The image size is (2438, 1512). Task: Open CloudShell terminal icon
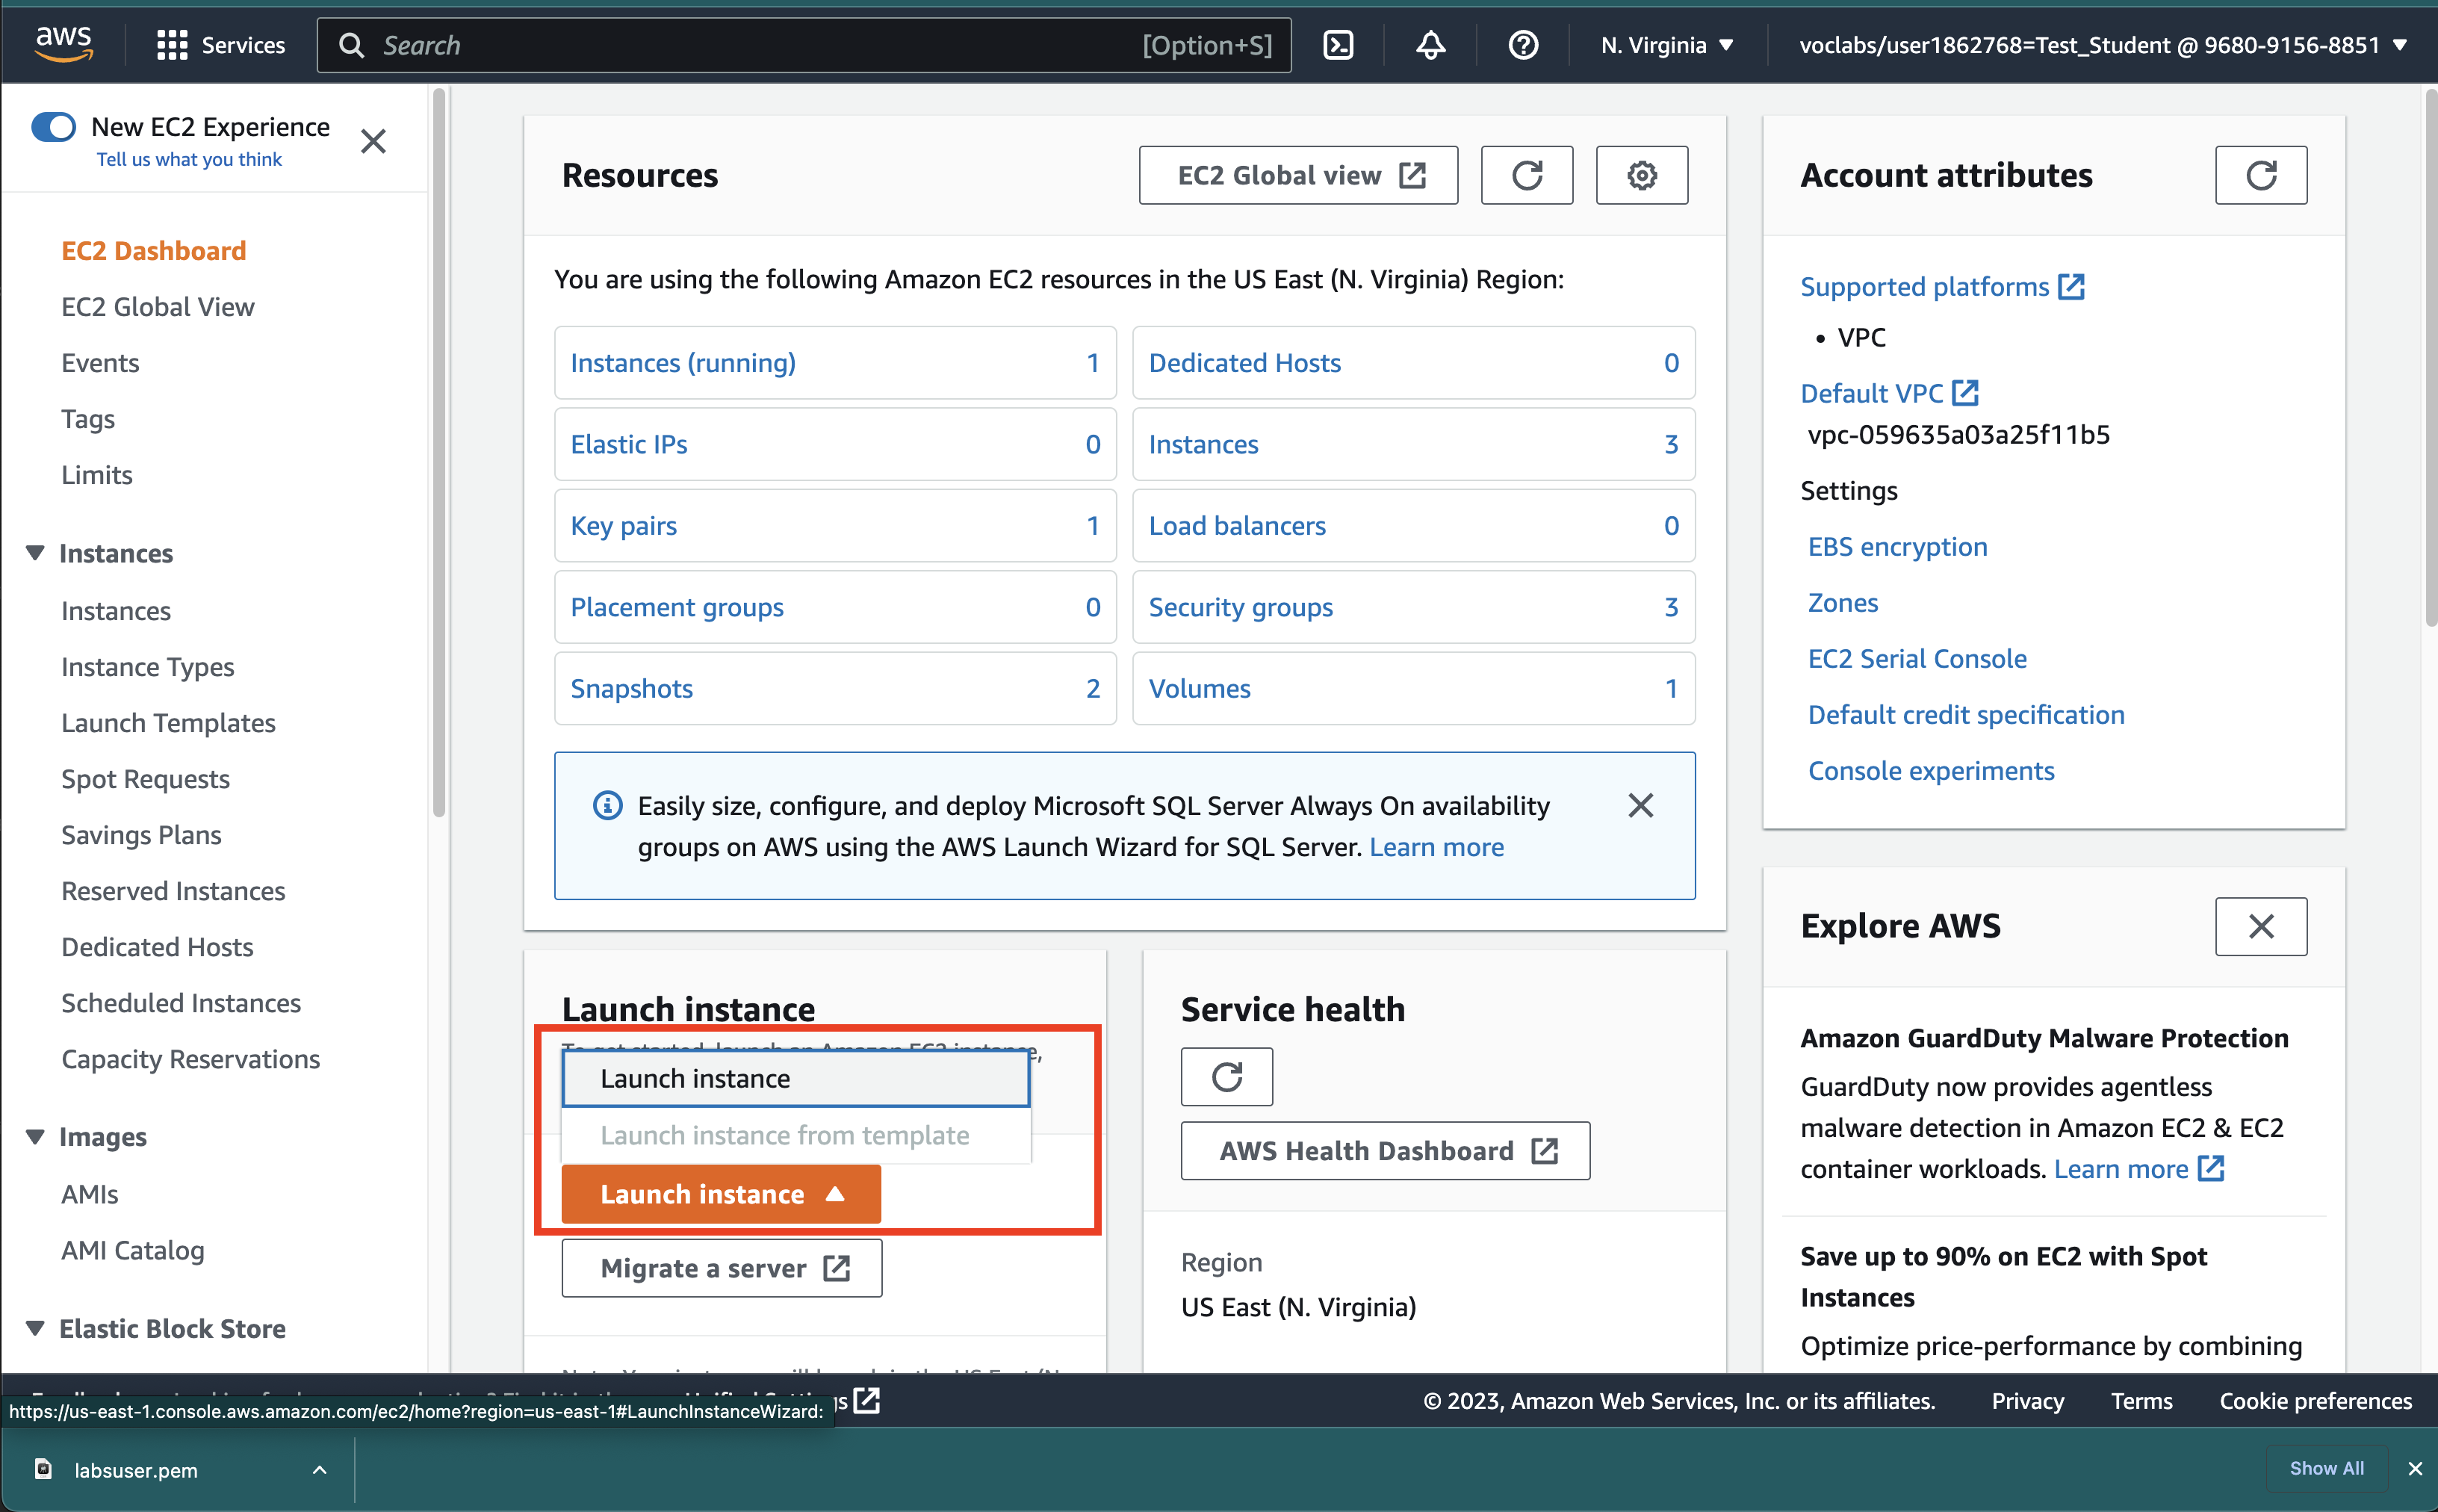pos(1338,45)
